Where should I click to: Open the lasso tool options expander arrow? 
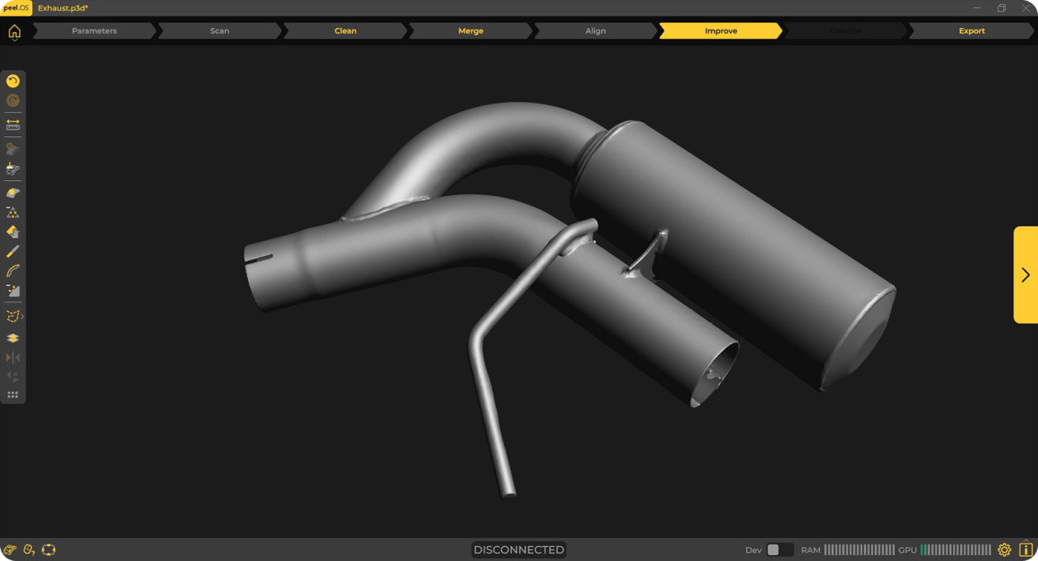click(x=22, y=315)
